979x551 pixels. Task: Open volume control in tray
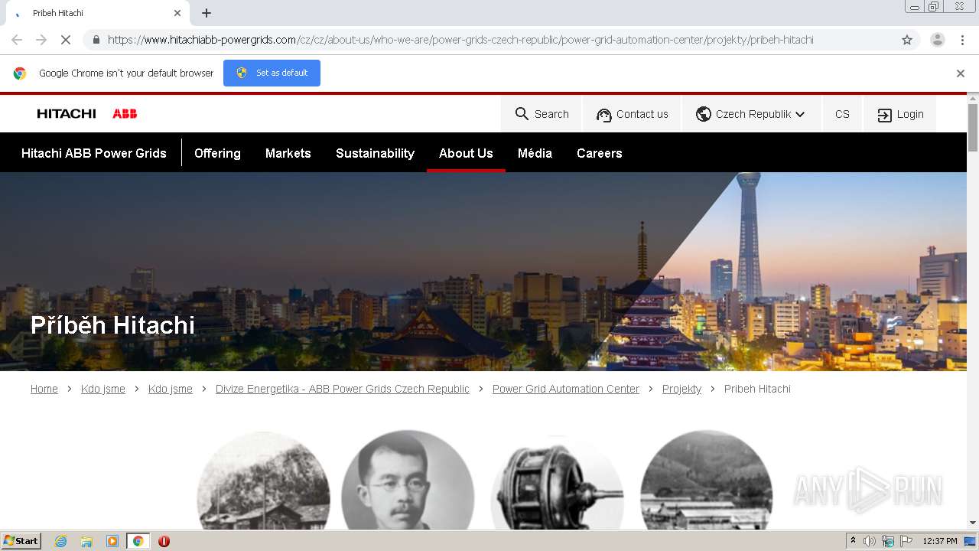870,541
